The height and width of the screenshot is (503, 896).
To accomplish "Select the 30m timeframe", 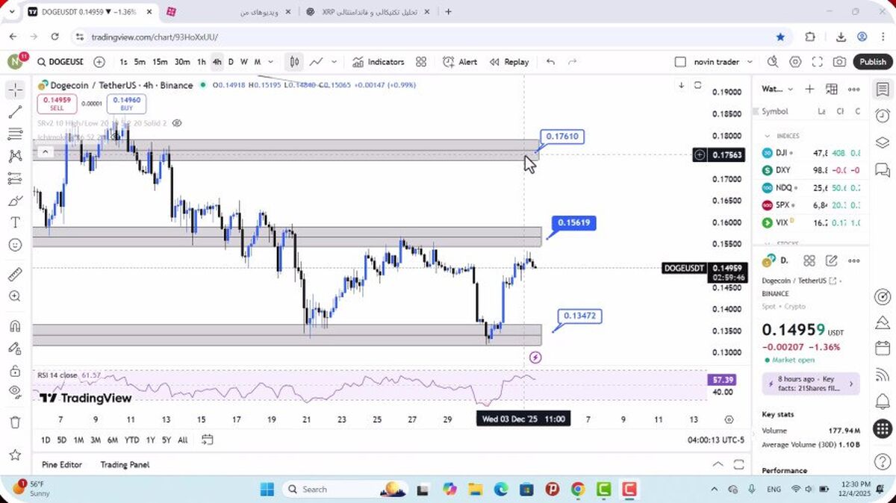I will pos(182,62).
